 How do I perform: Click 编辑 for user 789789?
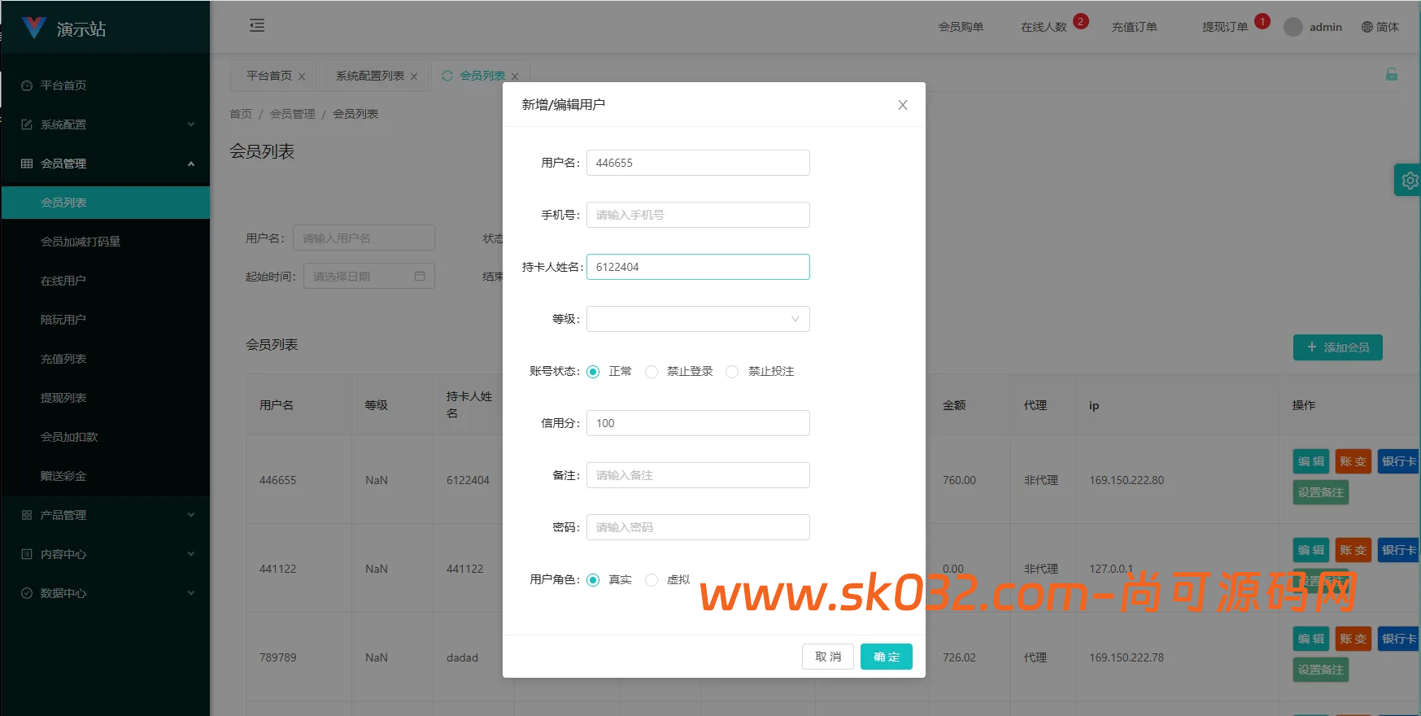coord(1311,639)
